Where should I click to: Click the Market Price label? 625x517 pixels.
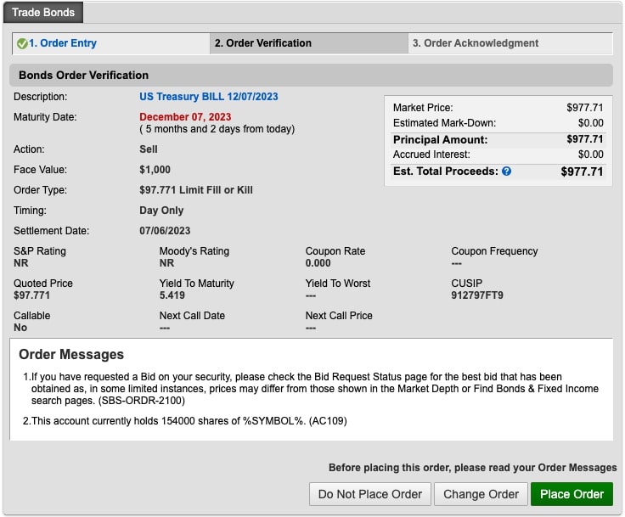click(x=423, y=108)
